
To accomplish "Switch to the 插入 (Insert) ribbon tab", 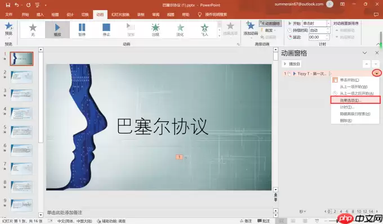I will [40, 15].
